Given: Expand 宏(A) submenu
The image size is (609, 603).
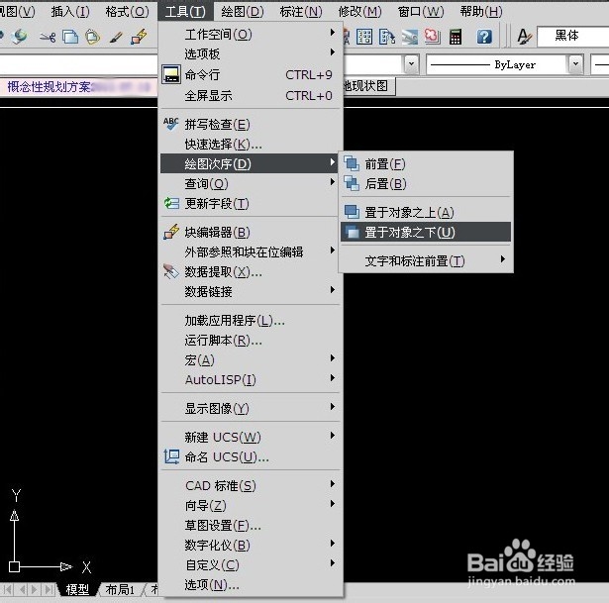Looking at the screenshot, I should tap(251, 360).
